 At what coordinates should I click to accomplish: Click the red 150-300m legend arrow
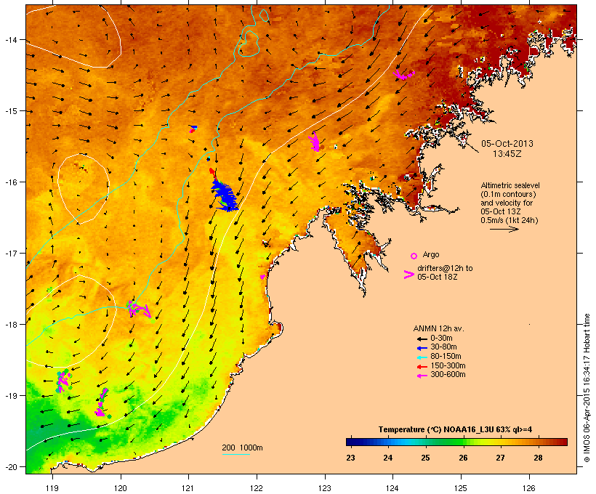click(x=422, y=367)
